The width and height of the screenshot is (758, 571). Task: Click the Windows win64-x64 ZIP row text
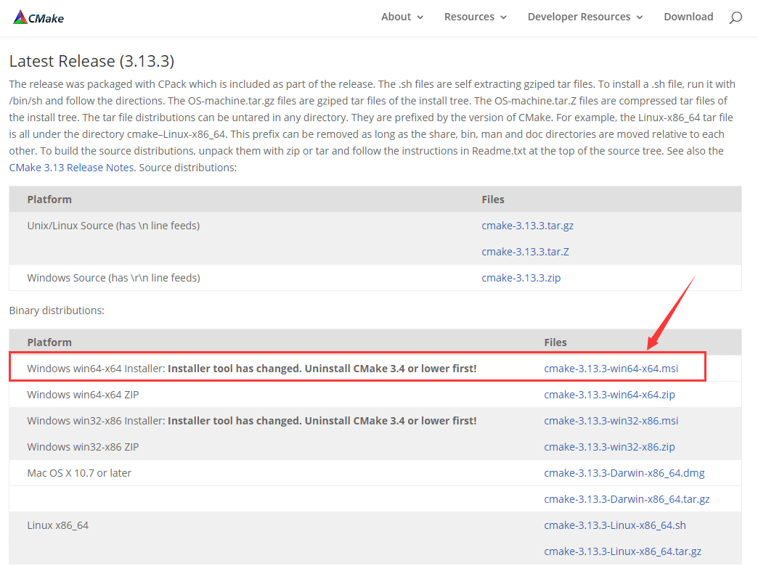coord(83,395)
